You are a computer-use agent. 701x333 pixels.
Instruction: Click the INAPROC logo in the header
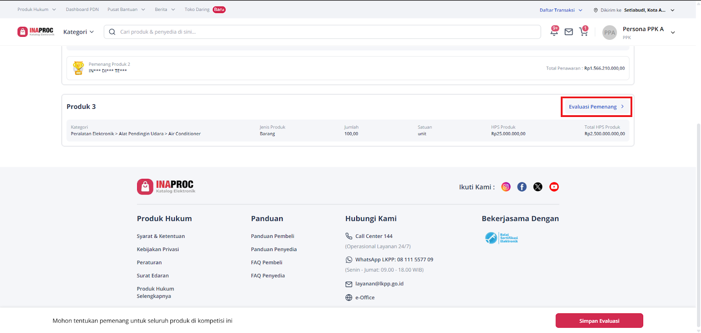(x=36, y=32)
